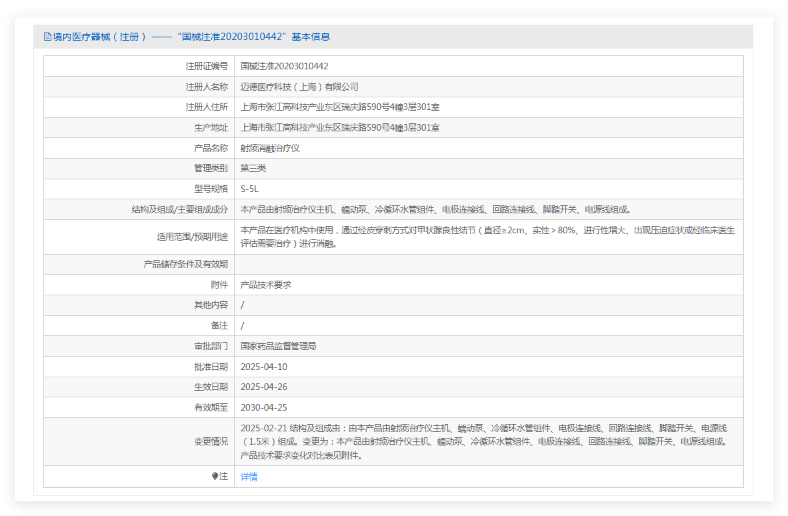Click the 其他内容 row label
The height and width of the screenshot is (516, 788).
point(211,305)
